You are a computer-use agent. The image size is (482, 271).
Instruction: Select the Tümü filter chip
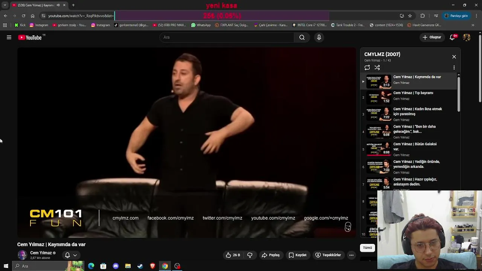[368, 248]
